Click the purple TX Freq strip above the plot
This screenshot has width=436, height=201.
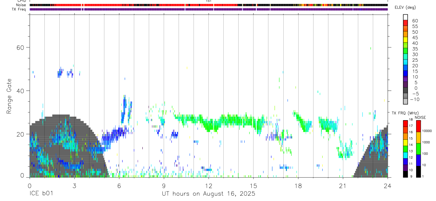coord(208,9)
